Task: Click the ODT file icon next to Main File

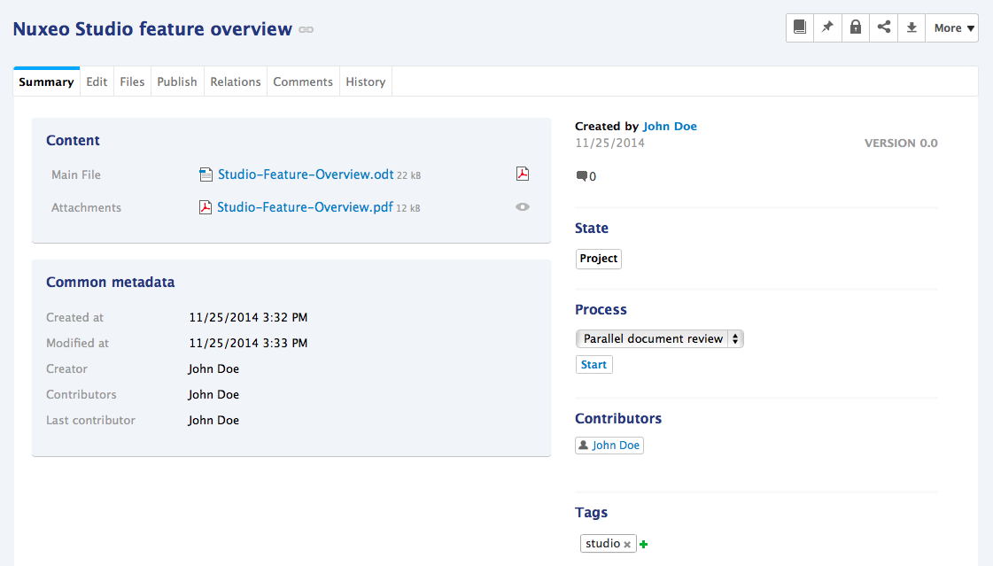Action: click(x=206, y=174)
